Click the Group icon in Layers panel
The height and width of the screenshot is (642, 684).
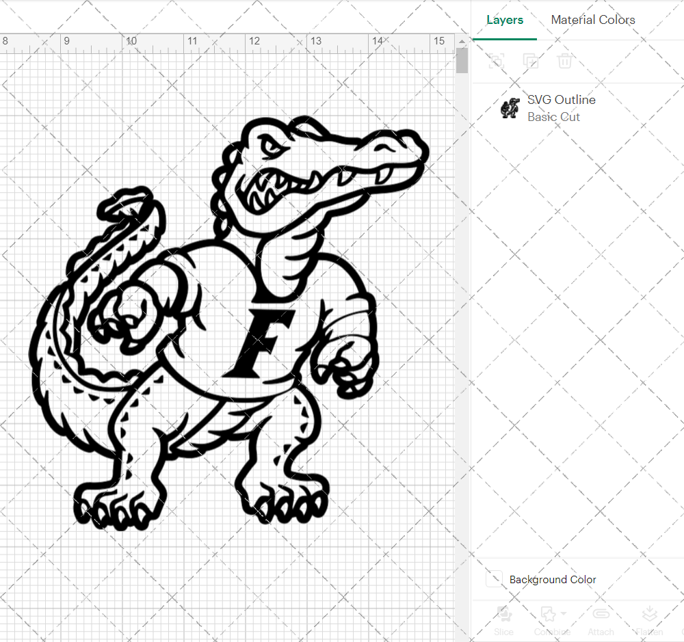click(x=497, y=61)
